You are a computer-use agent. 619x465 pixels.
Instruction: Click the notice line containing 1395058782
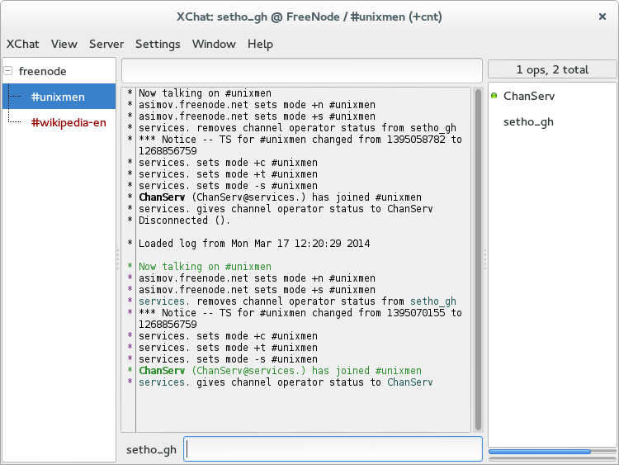(300, 145)
